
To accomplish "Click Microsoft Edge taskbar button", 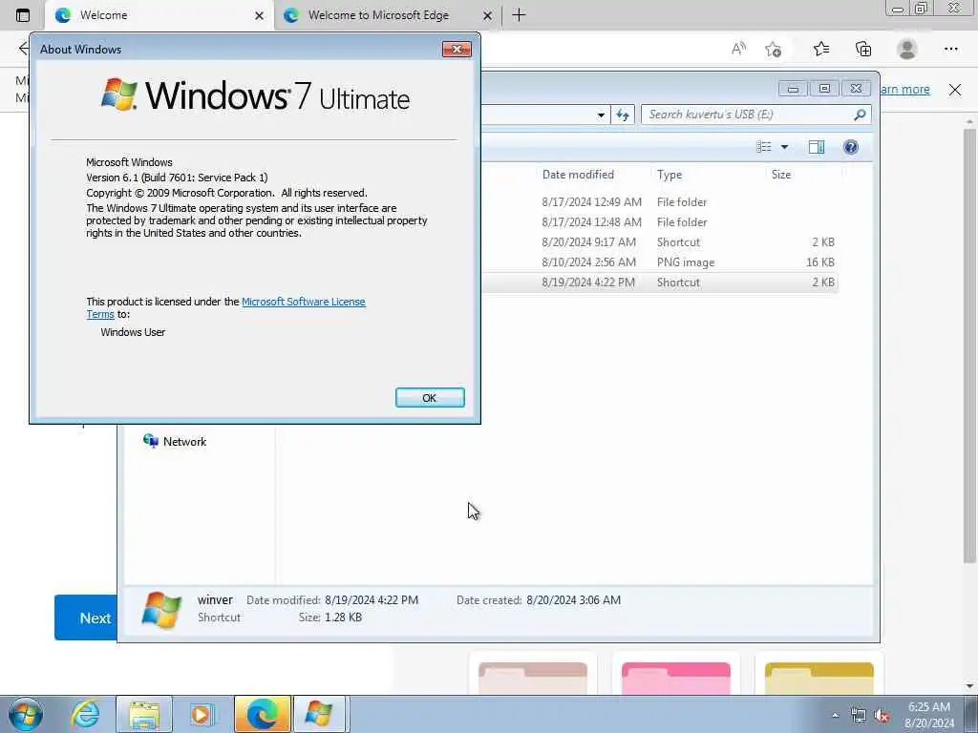I will 263,714.
